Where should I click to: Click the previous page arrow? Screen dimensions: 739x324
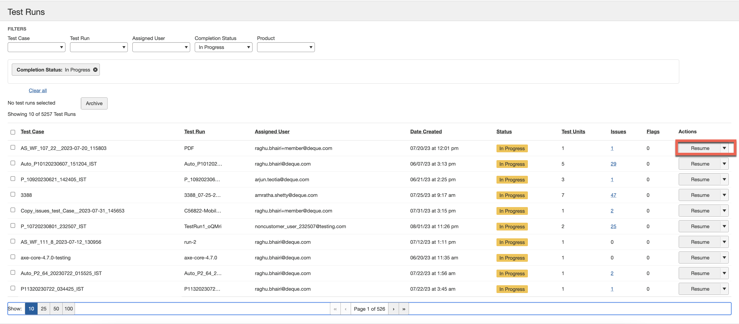coord(345,309)
